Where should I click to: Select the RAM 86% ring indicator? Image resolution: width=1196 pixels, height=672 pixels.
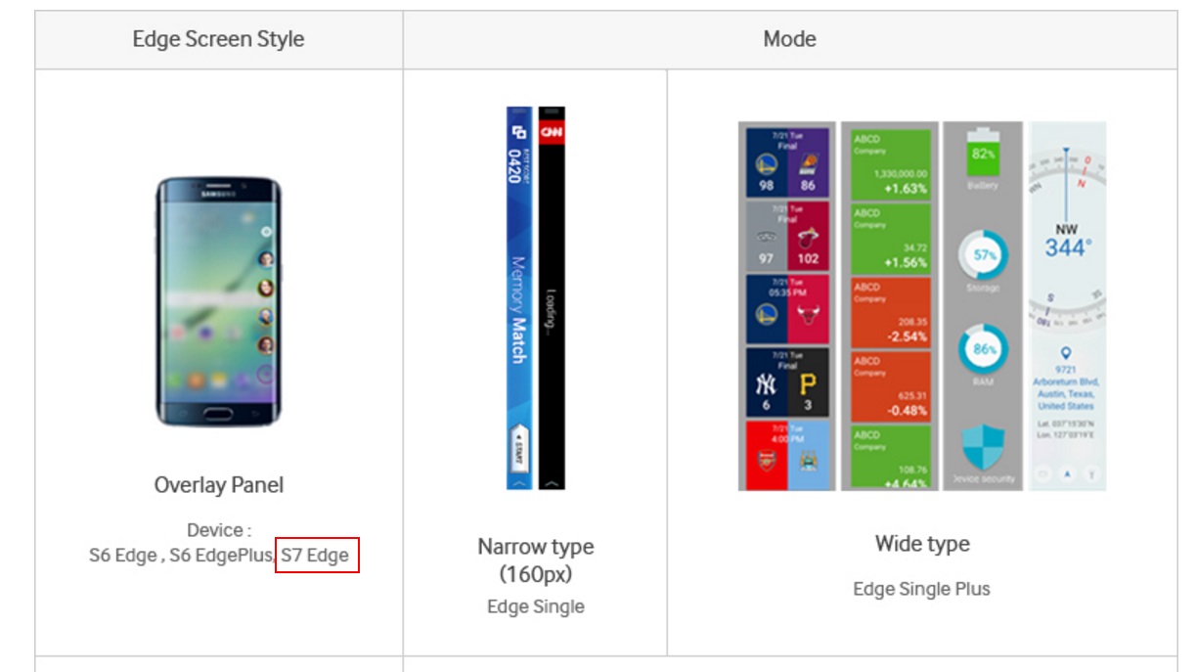pyautogui.click(x=983, y=350)
